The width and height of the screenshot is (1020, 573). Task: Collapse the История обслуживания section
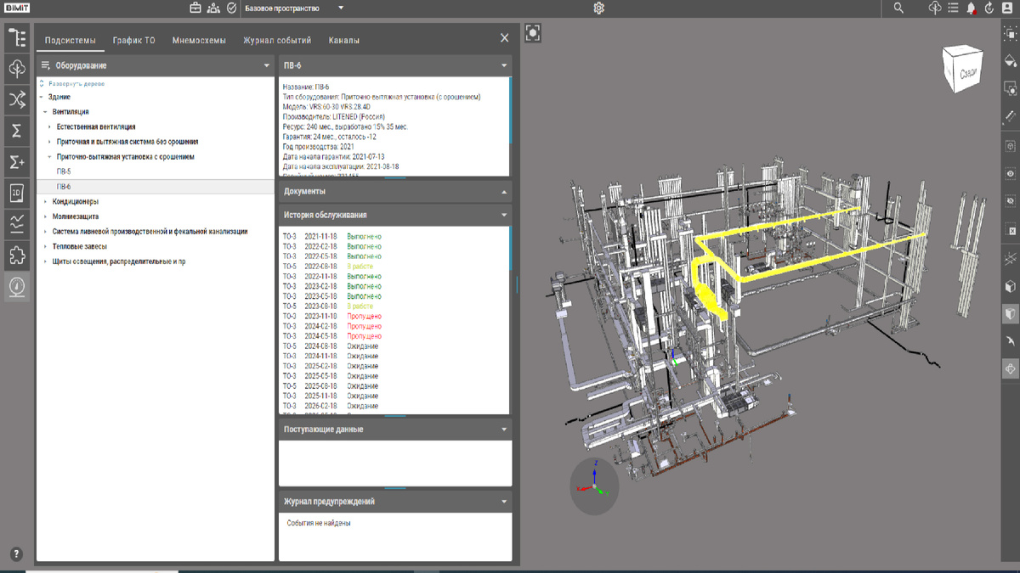click(x=504, y=216)
